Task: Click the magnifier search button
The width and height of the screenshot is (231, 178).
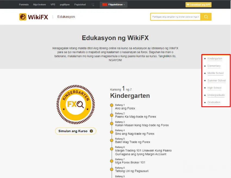Action: tap(206, 17)
